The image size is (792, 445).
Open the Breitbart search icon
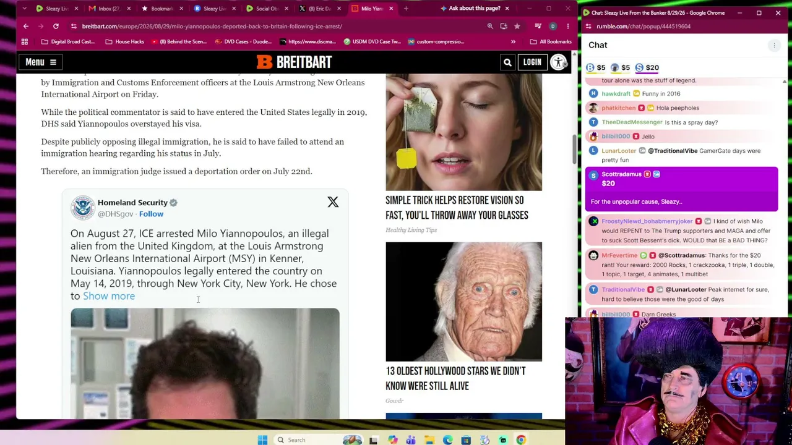[x=507, y=62]
